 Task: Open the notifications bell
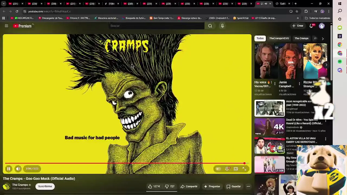311,26
